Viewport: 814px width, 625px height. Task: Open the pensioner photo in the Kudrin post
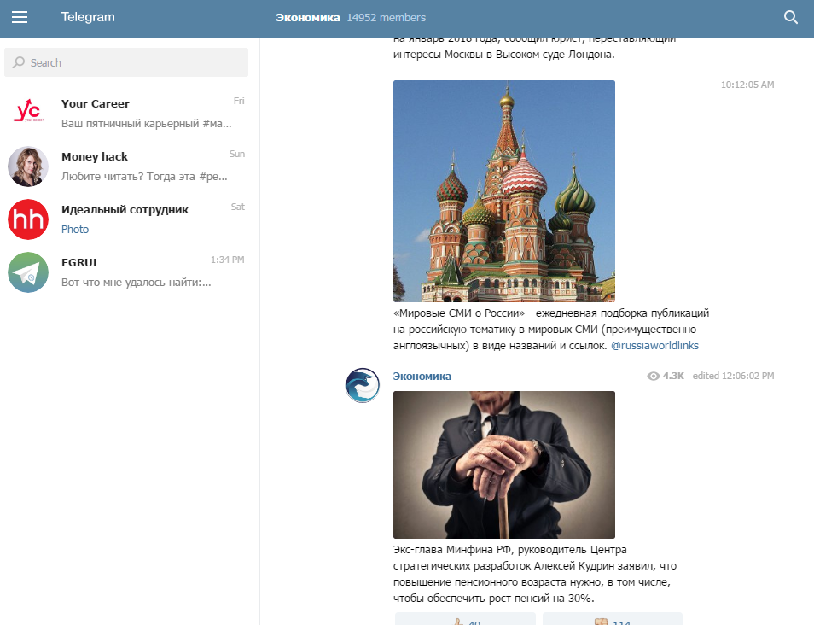pos(503,464)
